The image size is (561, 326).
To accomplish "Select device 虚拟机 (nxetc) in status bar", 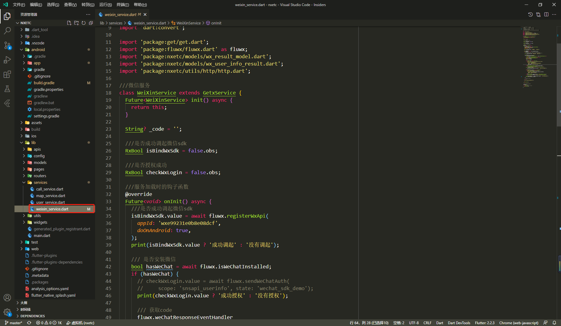I will pos(80,323).
